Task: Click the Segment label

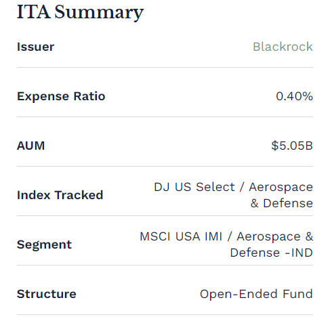Action: point(44,245)
